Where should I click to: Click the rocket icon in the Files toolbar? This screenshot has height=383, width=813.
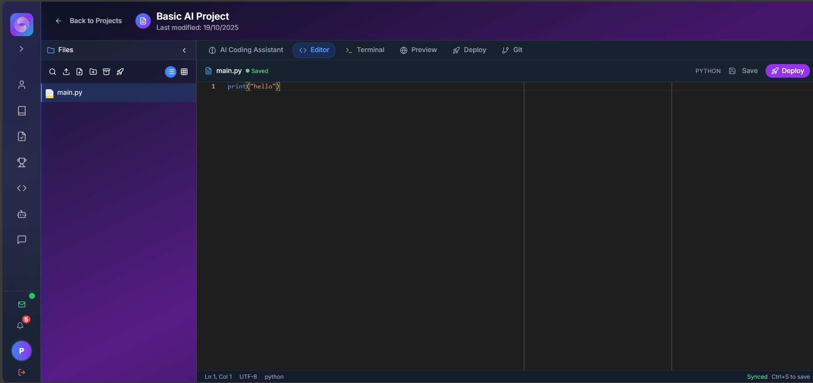click(x=120, y=72)
